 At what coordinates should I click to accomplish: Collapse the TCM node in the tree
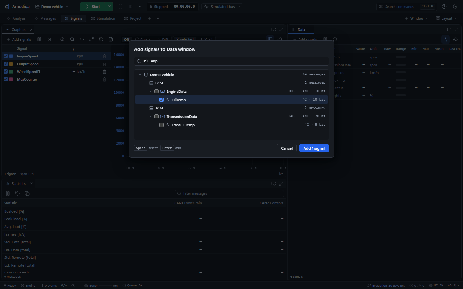[145, 108]
